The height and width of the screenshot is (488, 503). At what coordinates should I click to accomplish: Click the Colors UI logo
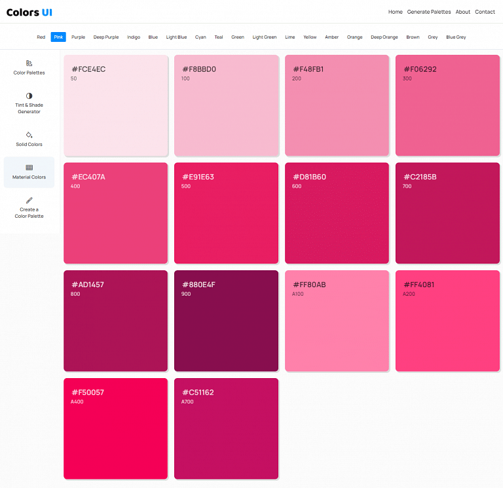[x=29, y=12]
